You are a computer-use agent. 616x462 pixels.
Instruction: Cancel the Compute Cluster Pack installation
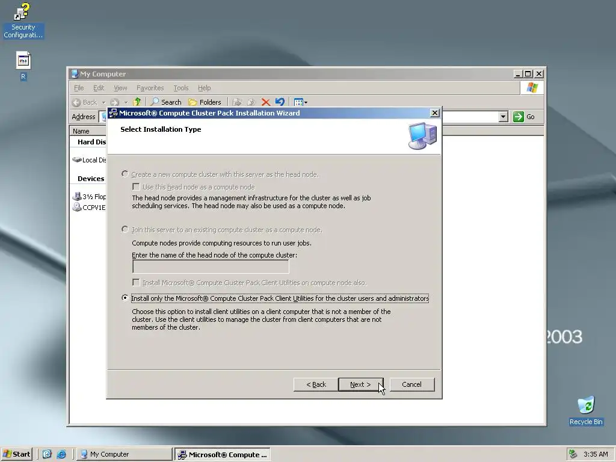[x=411, y=384]
